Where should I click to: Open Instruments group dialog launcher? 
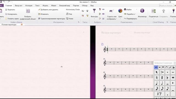point(79,22)
